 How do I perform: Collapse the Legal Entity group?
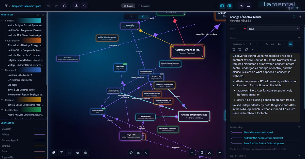point(2,110)
